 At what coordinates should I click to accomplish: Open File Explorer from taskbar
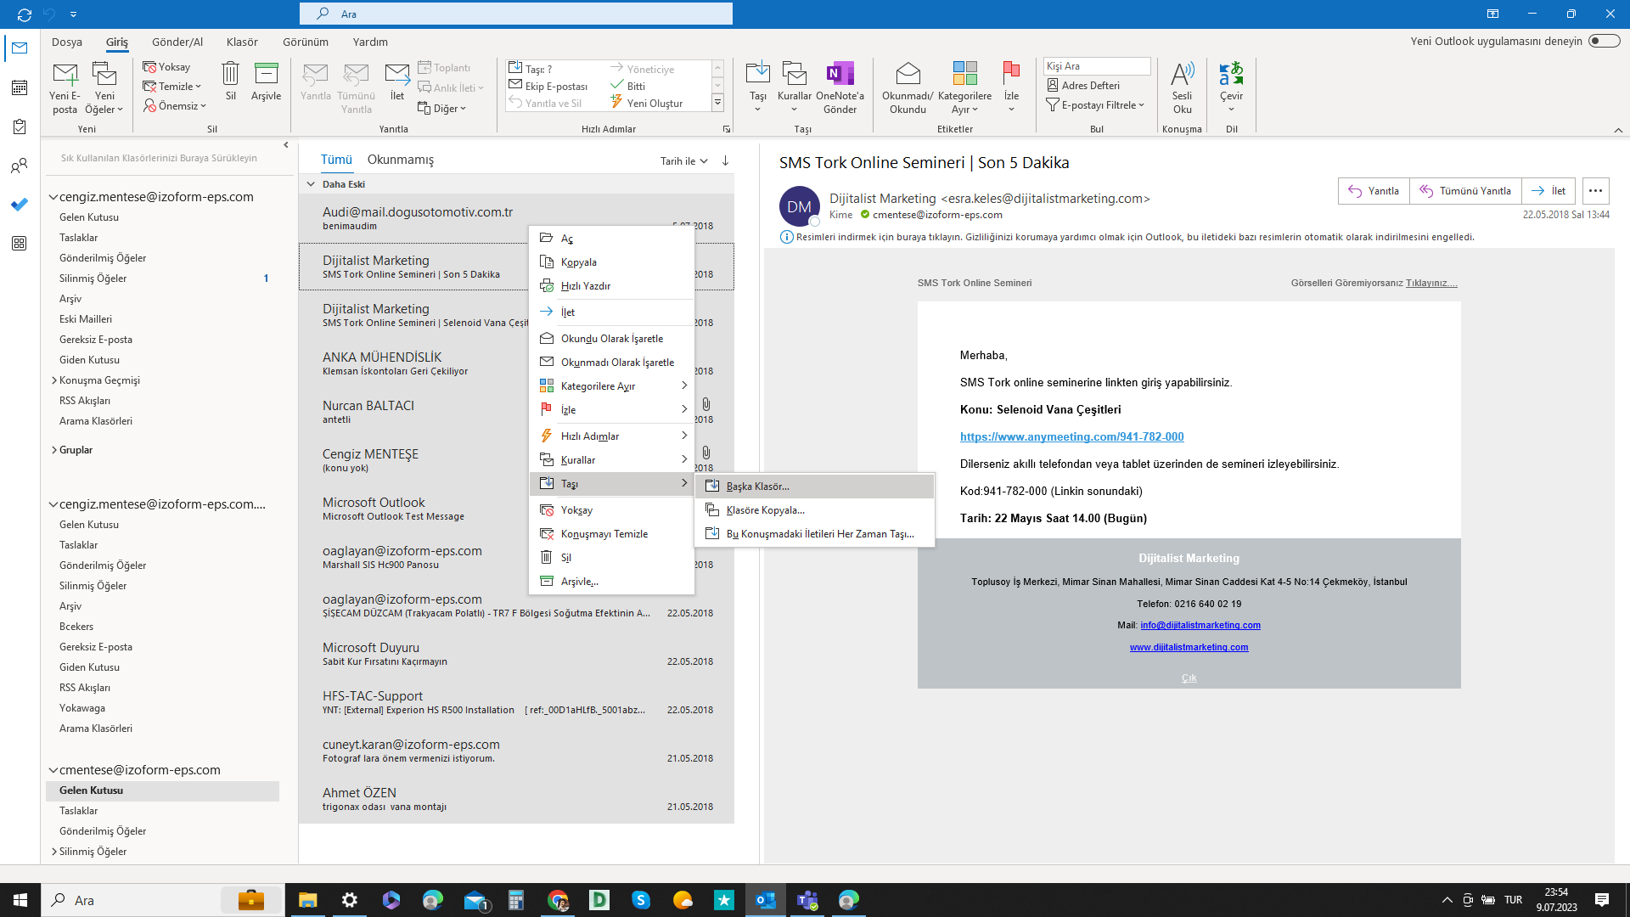click(307, 900)
